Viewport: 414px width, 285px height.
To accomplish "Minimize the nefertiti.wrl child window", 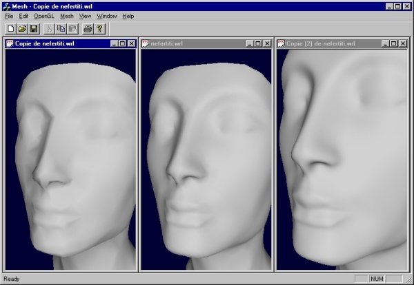I will pyautogui.click(x=250, y=43).
